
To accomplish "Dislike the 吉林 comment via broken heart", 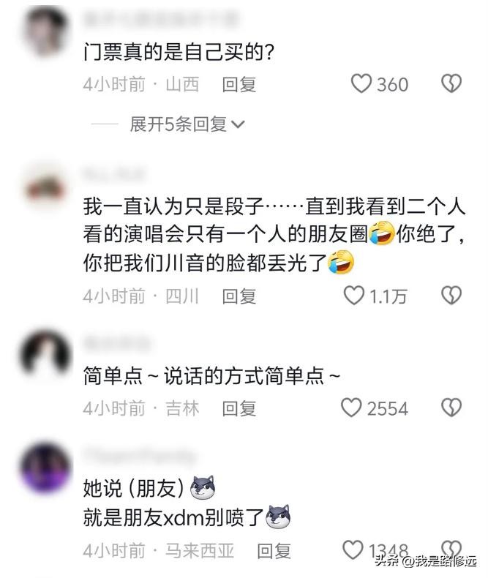I will (x=451, y=408).
